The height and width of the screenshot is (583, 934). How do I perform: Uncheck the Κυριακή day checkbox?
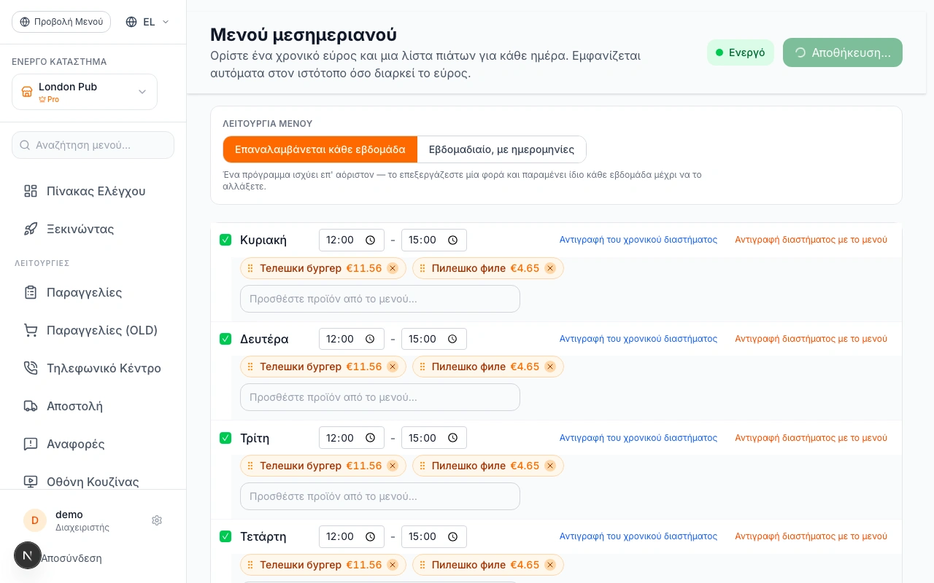click(225, 240)
